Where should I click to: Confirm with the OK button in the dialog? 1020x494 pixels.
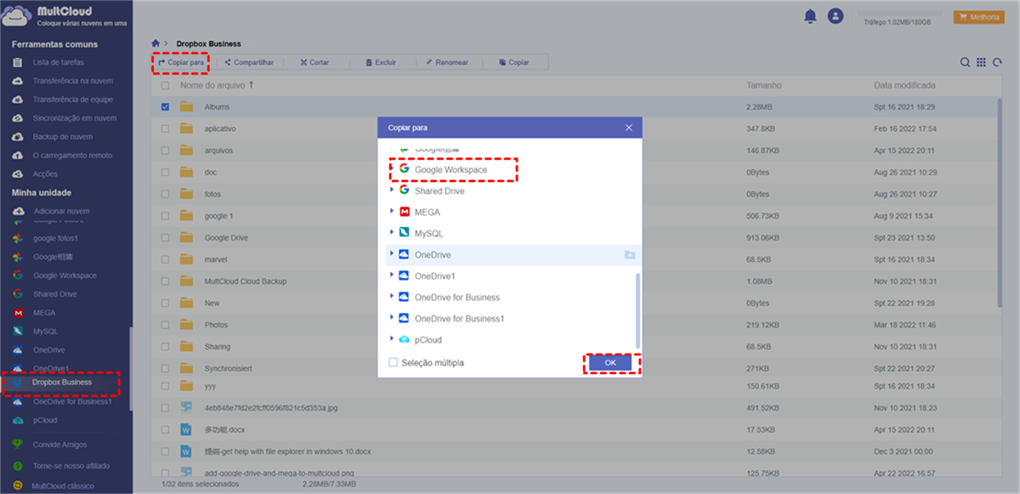point(609,363)
